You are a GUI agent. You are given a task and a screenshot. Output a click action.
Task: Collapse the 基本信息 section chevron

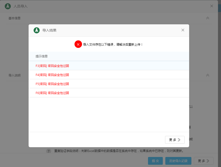click(x=207, y=18)
